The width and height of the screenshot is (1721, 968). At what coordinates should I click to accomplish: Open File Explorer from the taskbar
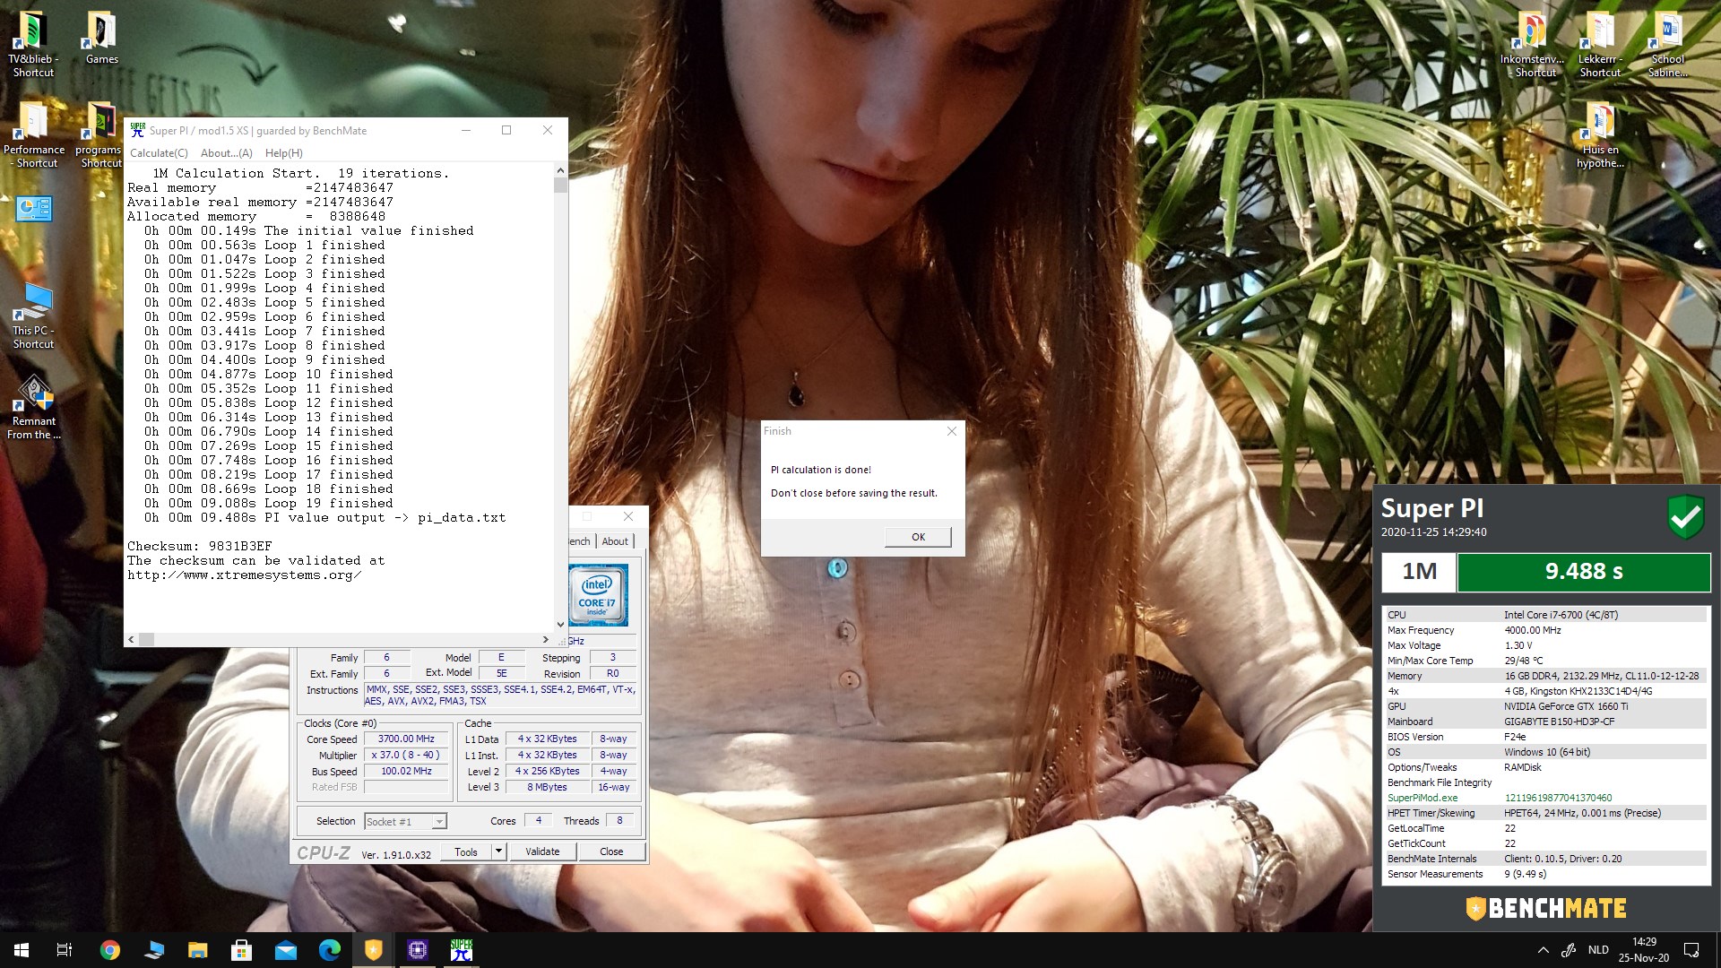click(x=198, y=950)
